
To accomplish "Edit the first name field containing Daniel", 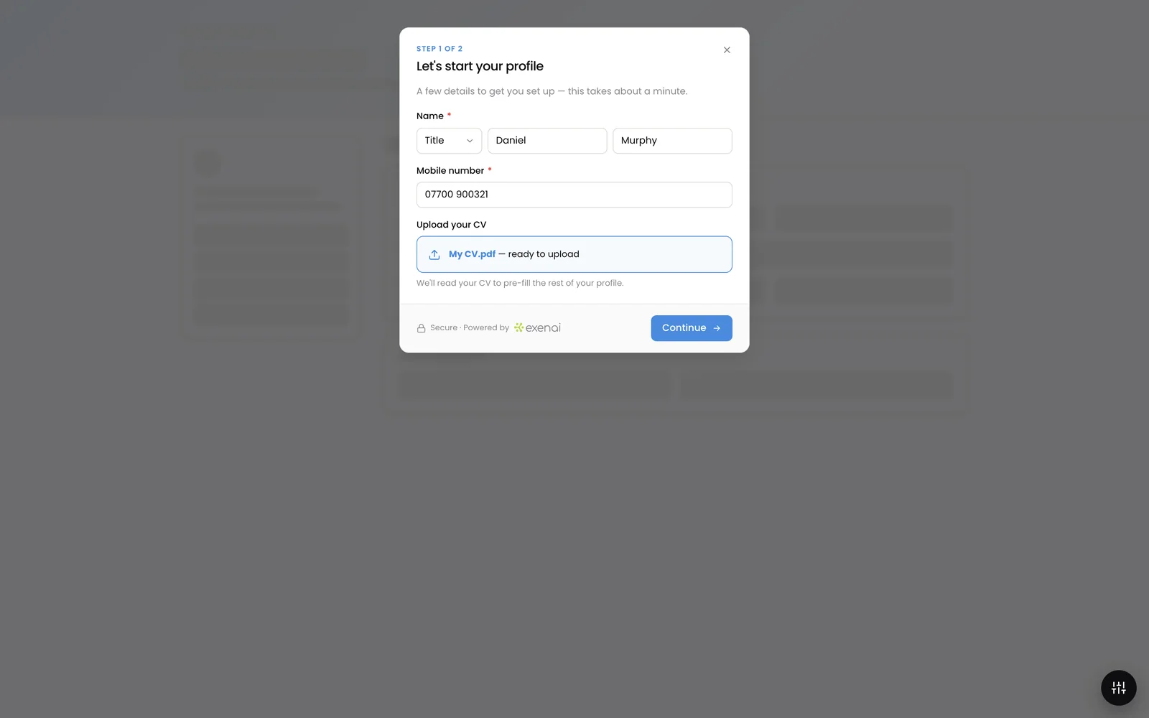I will tap(547, 141).
